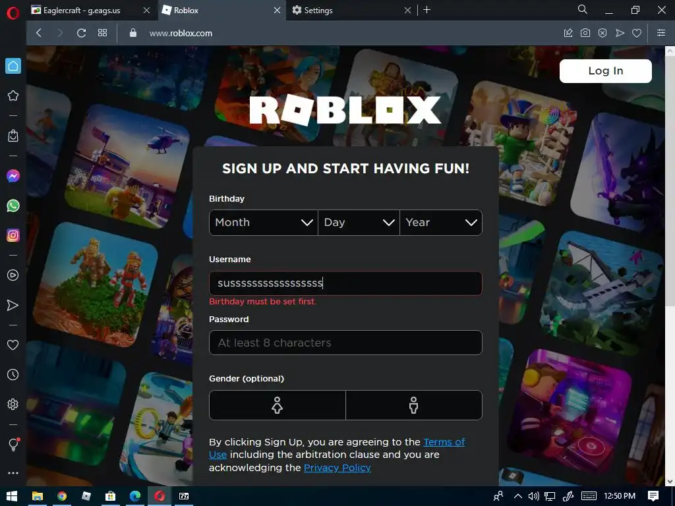The width and height of the screenshot is (675, 506).
Task: Go to Opera sidebar Home icon
Action: pyautogui.click(x=13, y=66)
